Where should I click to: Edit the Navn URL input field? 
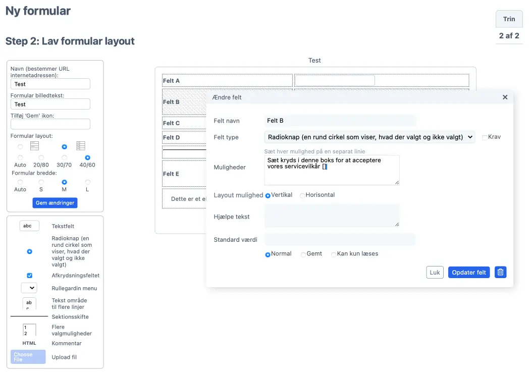tap(50, 84)
